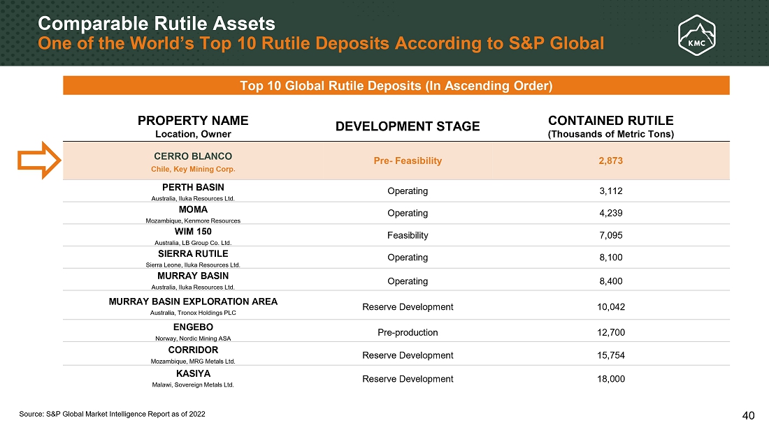This screenshot has width=769, height=432.
Task: Click the PERTH BASIN row title
Action: tap(193, 187)
